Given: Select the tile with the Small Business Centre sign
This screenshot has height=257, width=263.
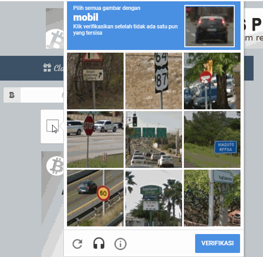Looking at the screenshot, I should [x=95, y=81].
